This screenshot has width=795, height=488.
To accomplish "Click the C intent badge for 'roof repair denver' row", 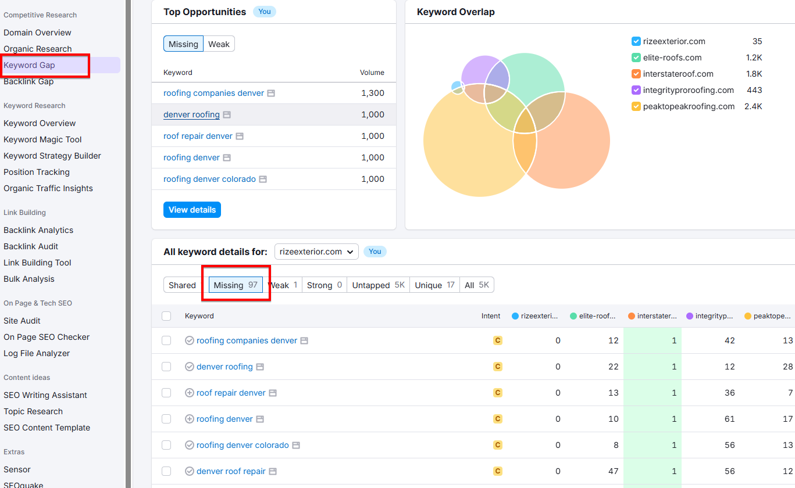I will (497, 393).
